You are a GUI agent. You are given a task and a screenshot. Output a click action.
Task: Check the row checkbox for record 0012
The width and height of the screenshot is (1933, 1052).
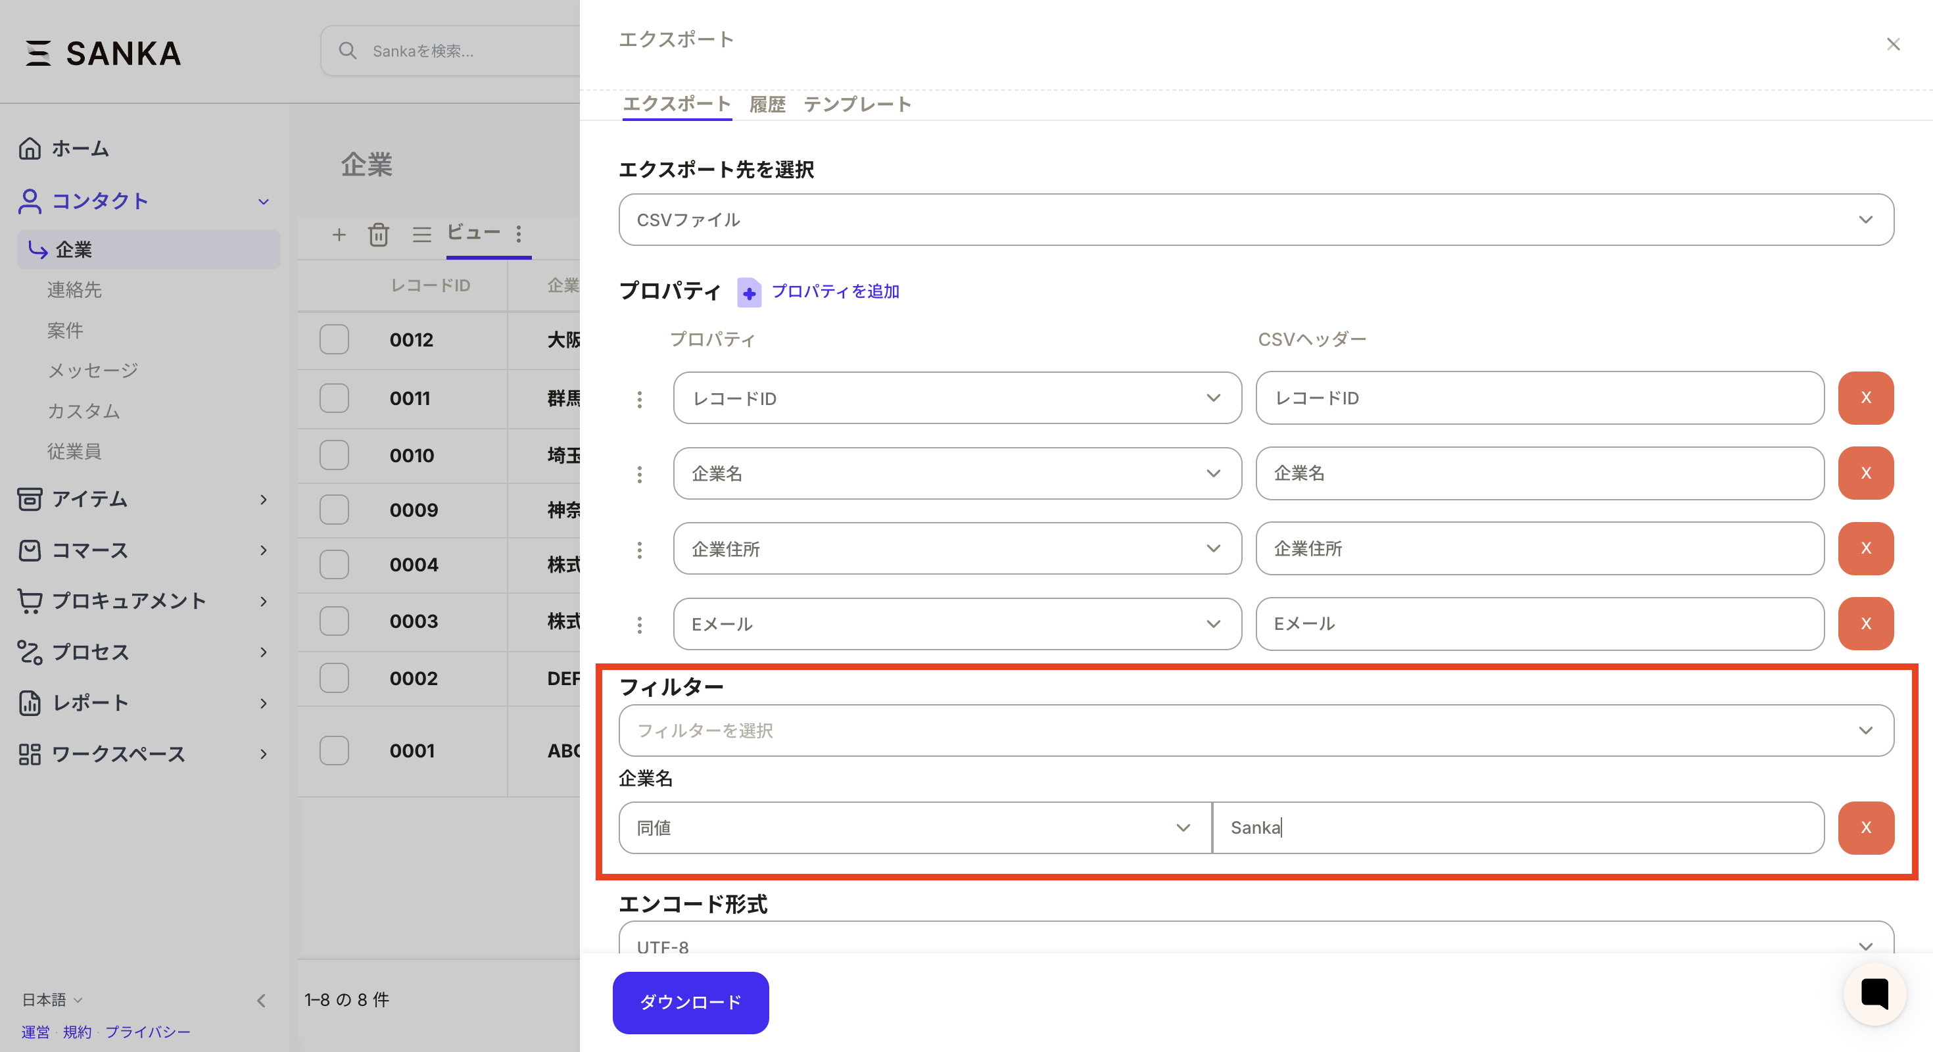click(334, 339)
